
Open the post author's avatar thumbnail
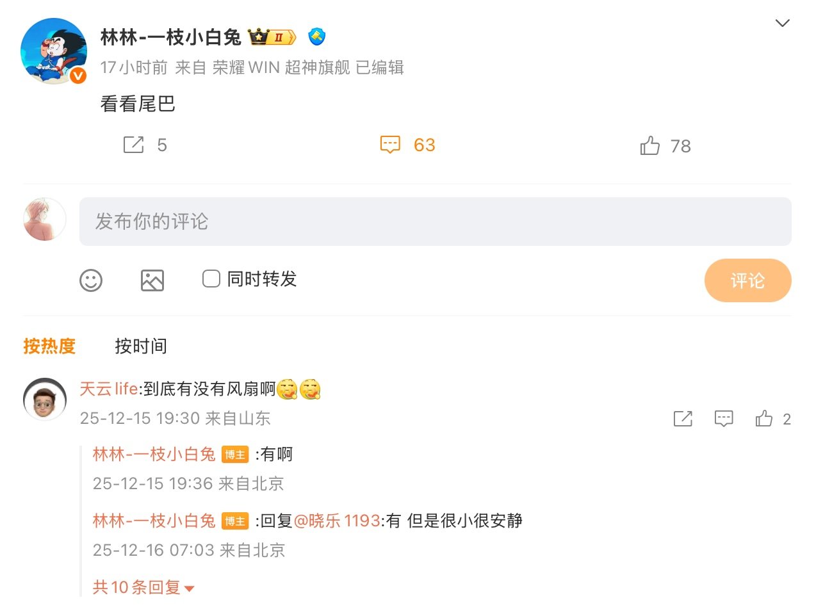point(54,51)
